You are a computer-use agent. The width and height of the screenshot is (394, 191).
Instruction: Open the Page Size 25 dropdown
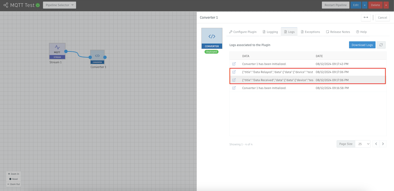(363, 144)
